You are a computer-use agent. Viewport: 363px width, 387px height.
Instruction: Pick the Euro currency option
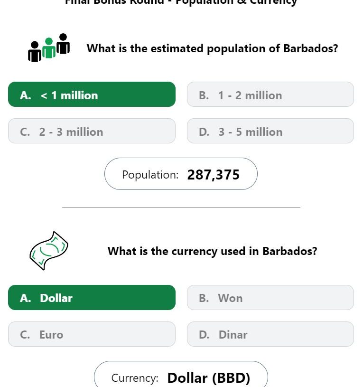92,334
